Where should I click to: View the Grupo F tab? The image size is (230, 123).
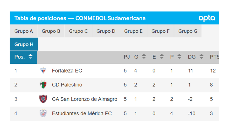161,31
